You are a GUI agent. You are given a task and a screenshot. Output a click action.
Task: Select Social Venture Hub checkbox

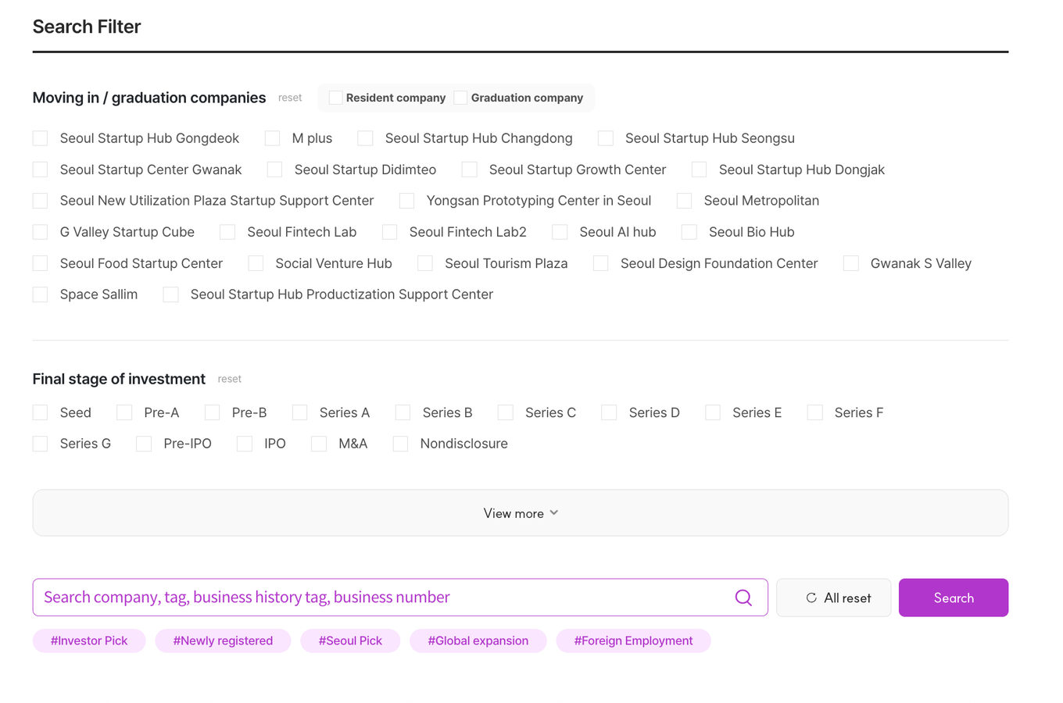(256, 263)
